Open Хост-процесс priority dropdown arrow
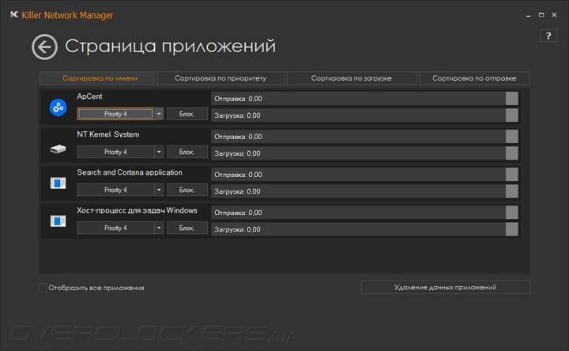The image size is (569, 351). coord(159,228)
